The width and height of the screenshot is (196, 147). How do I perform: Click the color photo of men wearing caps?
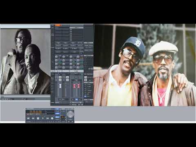point(145,65)
